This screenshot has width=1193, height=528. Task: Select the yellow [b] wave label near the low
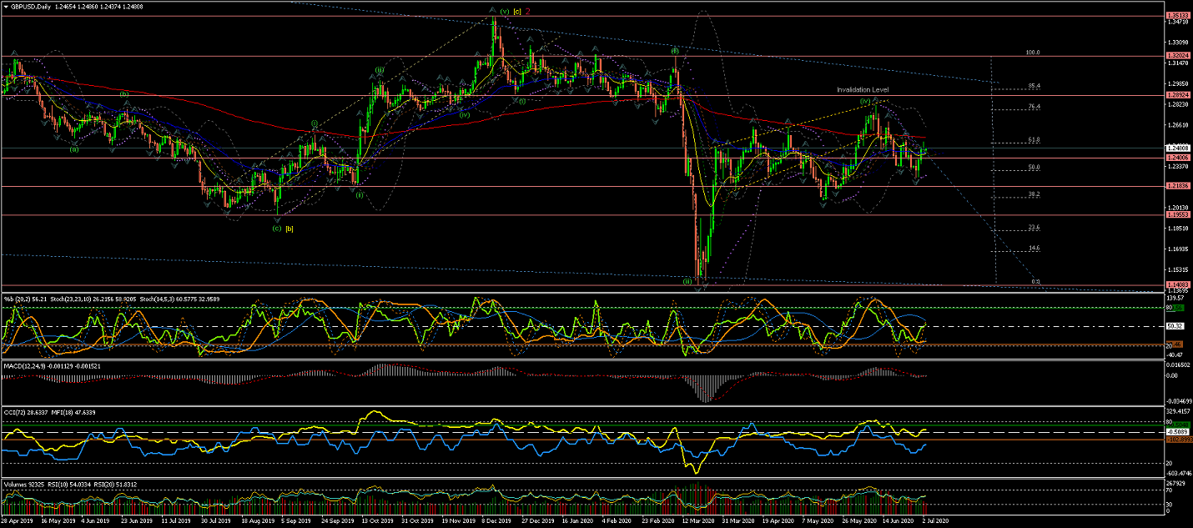click(x=289, y=228)
